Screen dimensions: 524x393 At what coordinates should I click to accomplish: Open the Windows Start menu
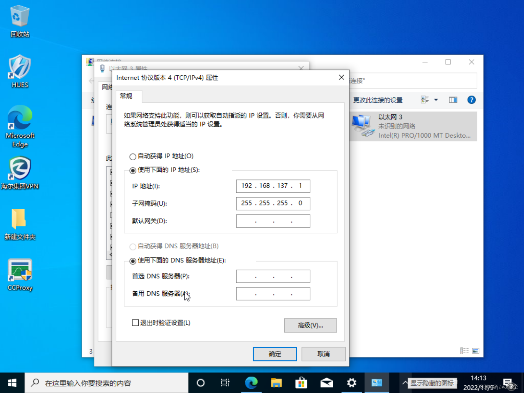tap(12, 383)
